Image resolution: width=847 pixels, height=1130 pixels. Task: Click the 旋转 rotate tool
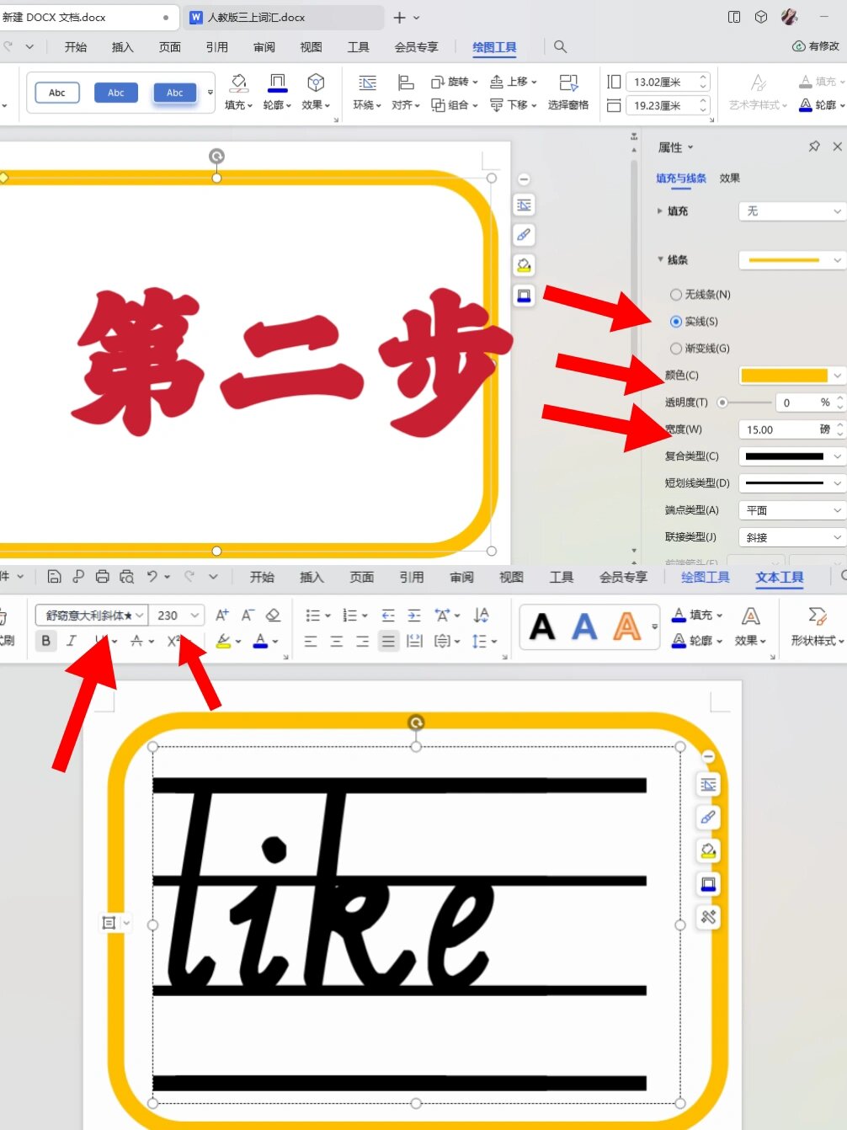454,82
